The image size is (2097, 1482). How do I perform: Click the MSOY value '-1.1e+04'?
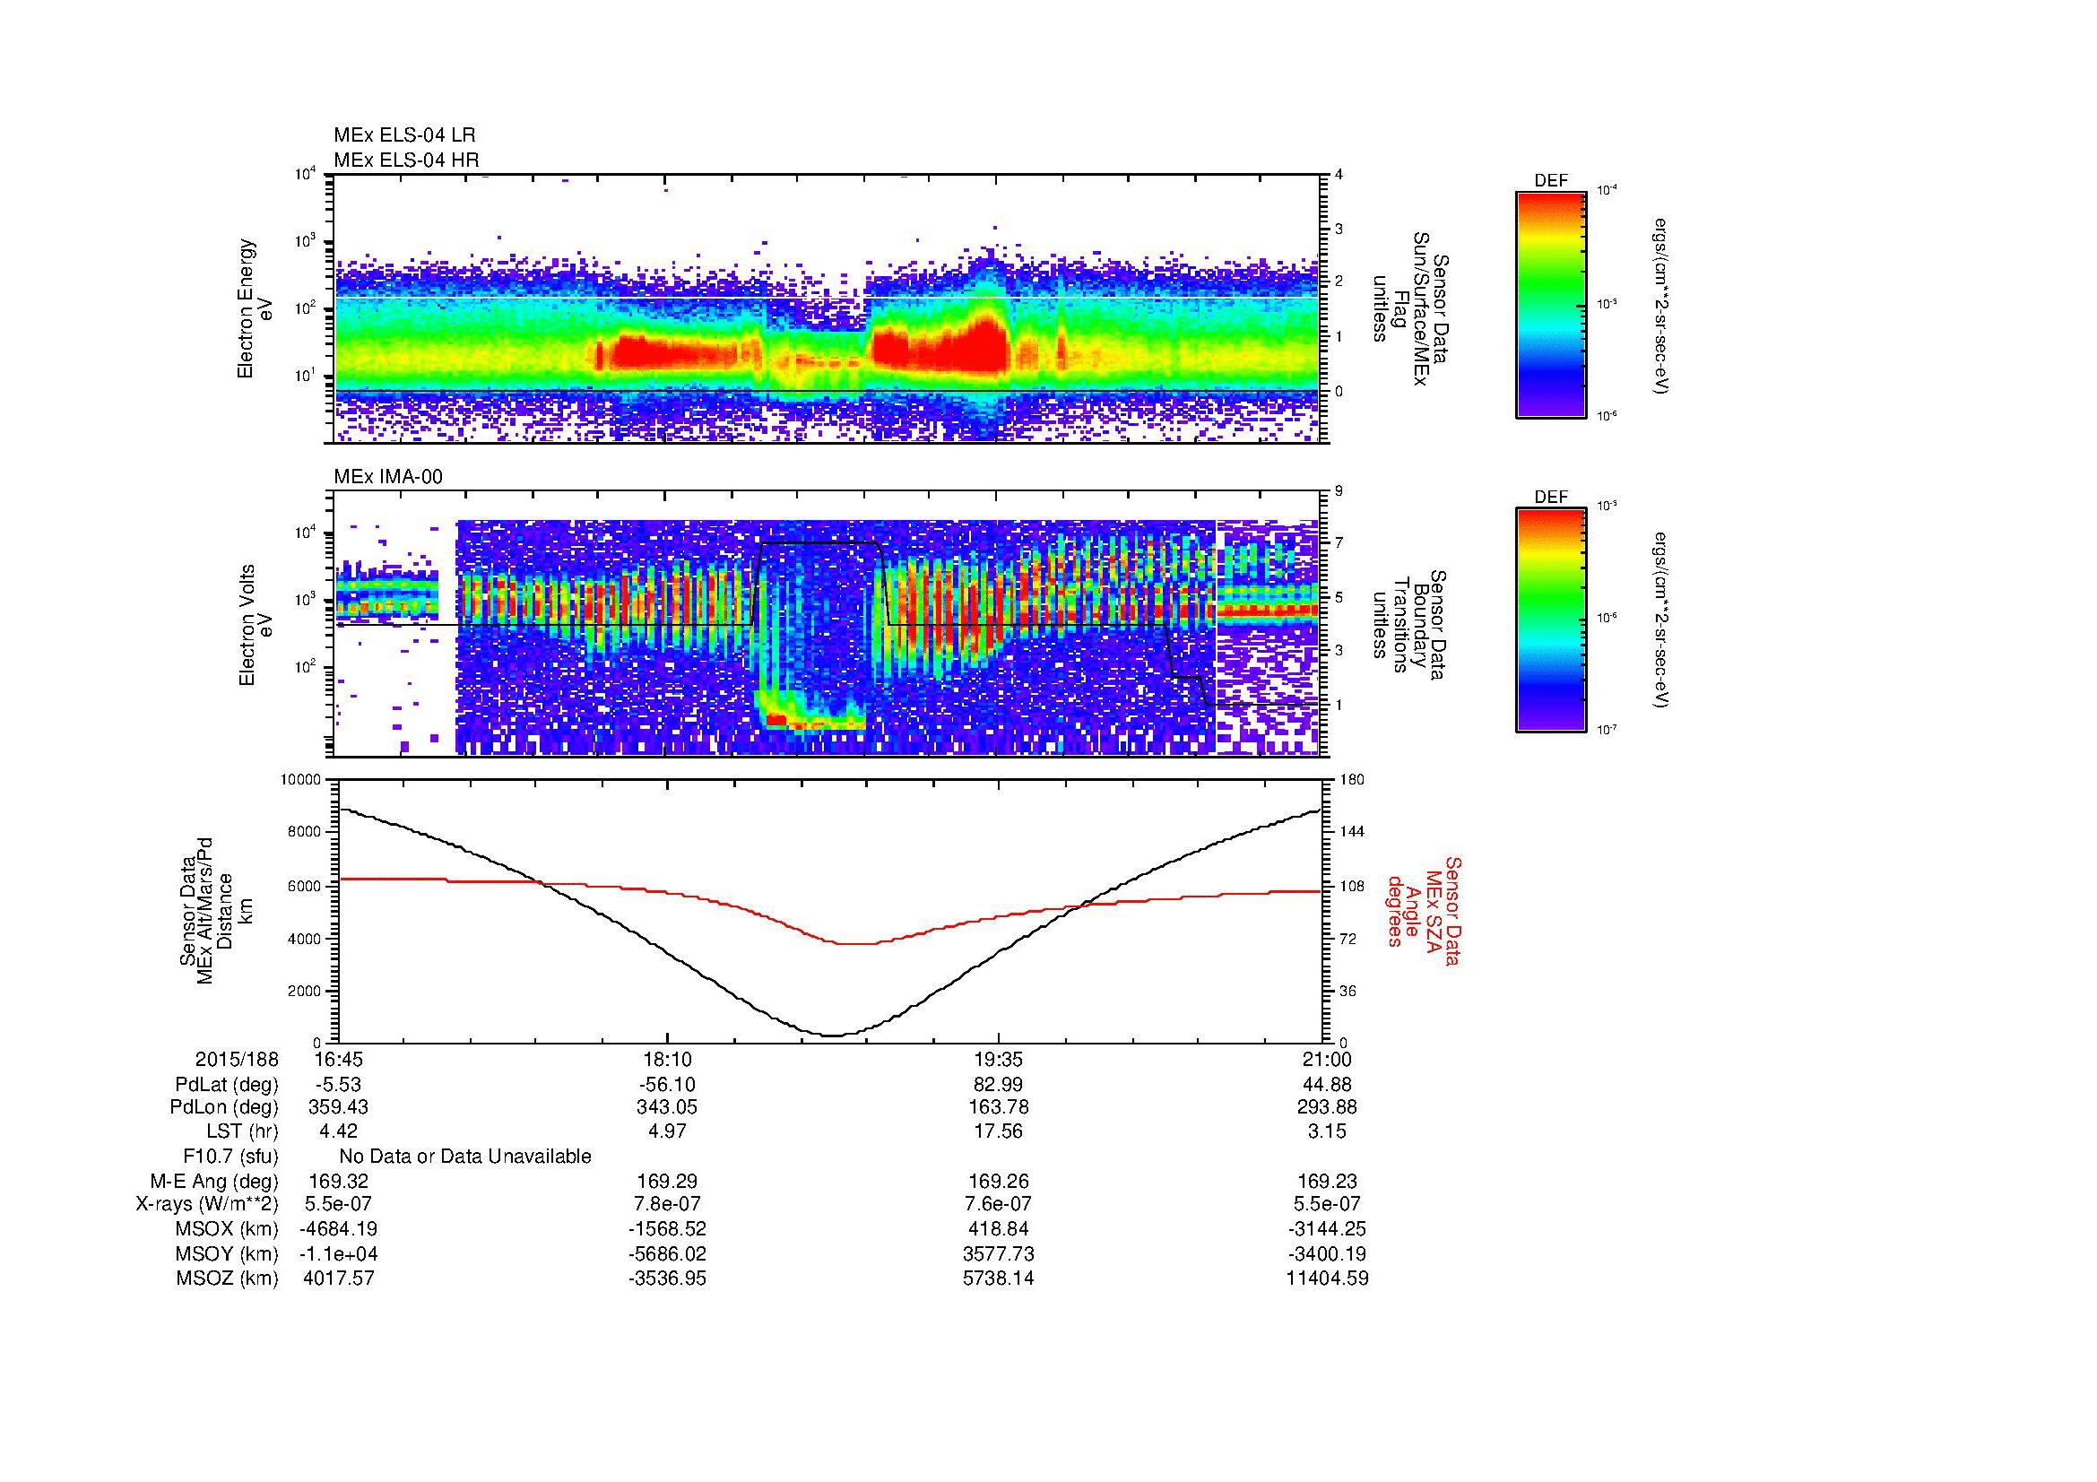tap(339, 1254)
